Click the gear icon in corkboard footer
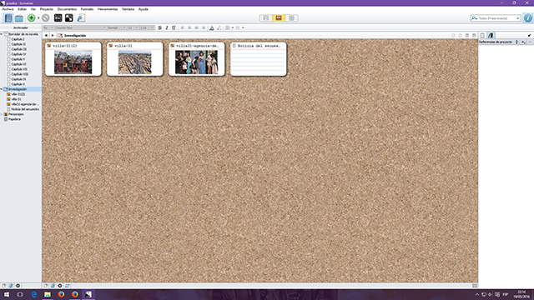Screen dimensions: 534x300 pyautogui.click(x=60, y=286)
